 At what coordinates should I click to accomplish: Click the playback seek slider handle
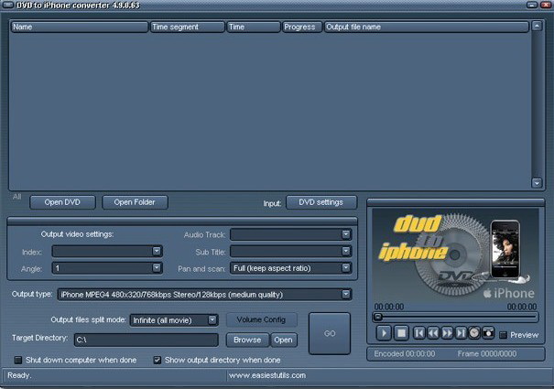pyautogui.click(x=377, y=317)
